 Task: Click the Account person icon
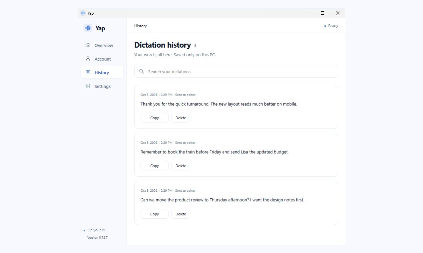(x=88, y=59)
